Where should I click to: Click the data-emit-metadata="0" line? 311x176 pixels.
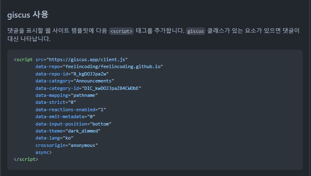[65, 117]
